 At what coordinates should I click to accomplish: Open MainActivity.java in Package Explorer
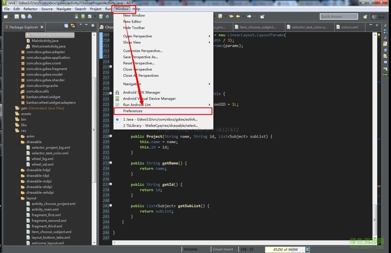click(x=45, y=41)
